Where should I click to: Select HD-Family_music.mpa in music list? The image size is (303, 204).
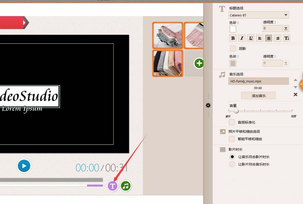click(258, 81)
